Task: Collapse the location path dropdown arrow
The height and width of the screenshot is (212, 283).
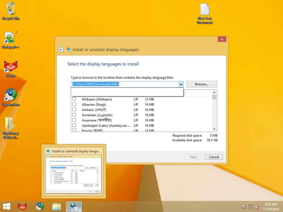Action: 181,84
